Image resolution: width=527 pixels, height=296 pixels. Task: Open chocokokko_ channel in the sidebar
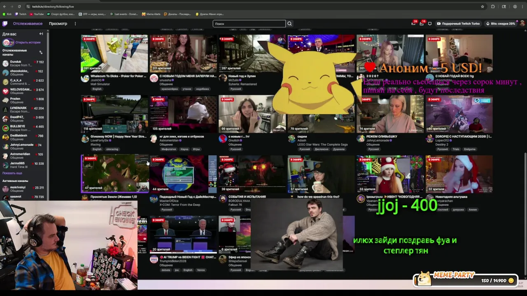[23, 72]
